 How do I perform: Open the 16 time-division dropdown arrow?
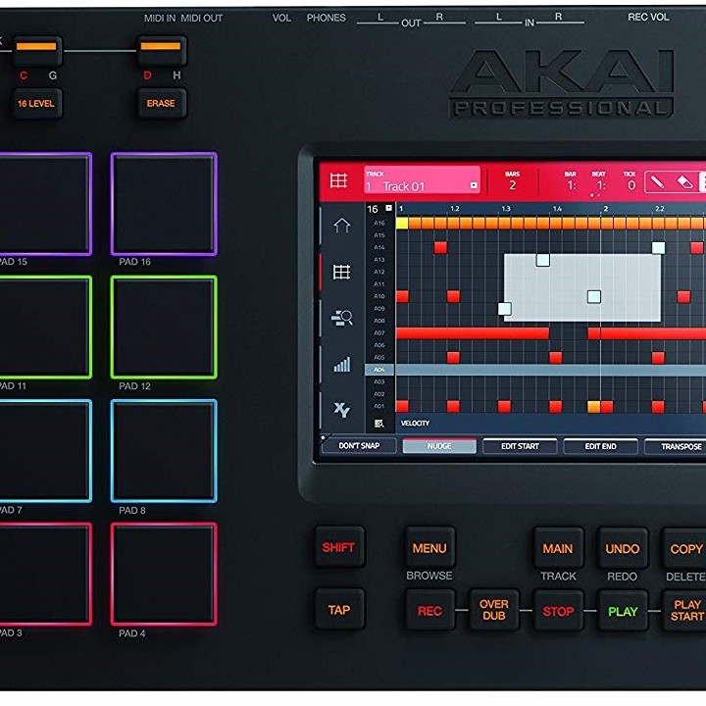[388, 208]
